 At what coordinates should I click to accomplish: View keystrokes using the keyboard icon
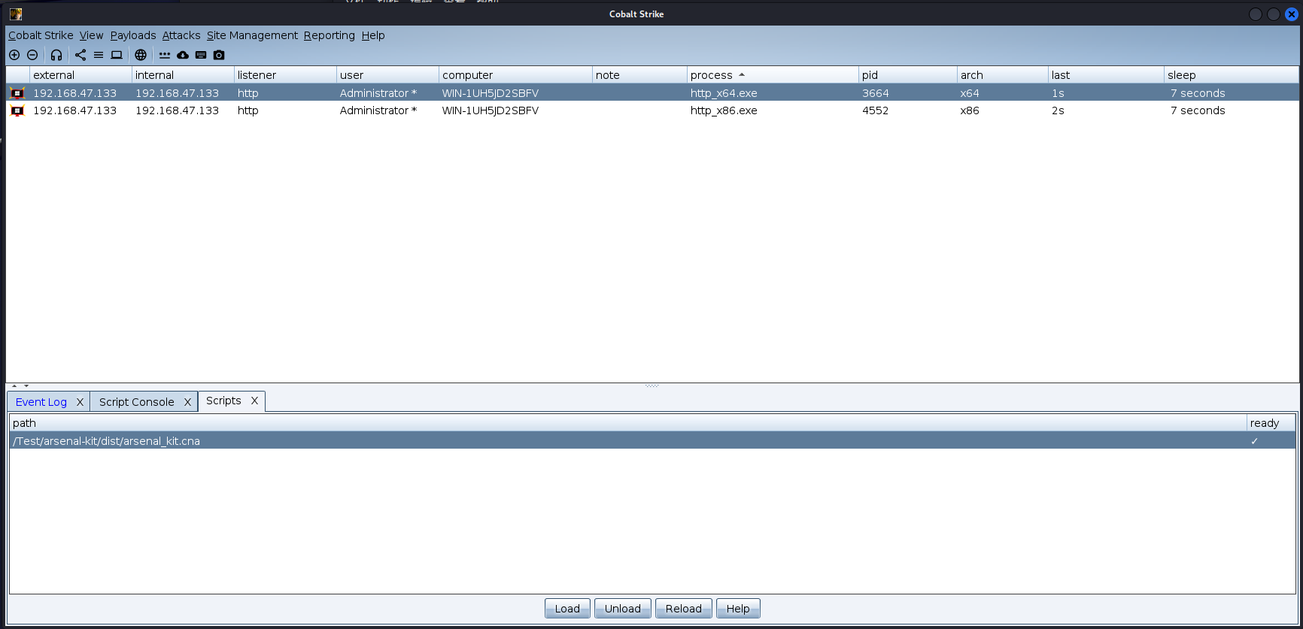pyautogui.click(x=201, y=55)
